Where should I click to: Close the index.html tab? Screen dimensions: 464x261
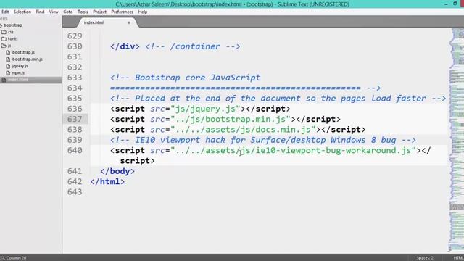[129, 22]
